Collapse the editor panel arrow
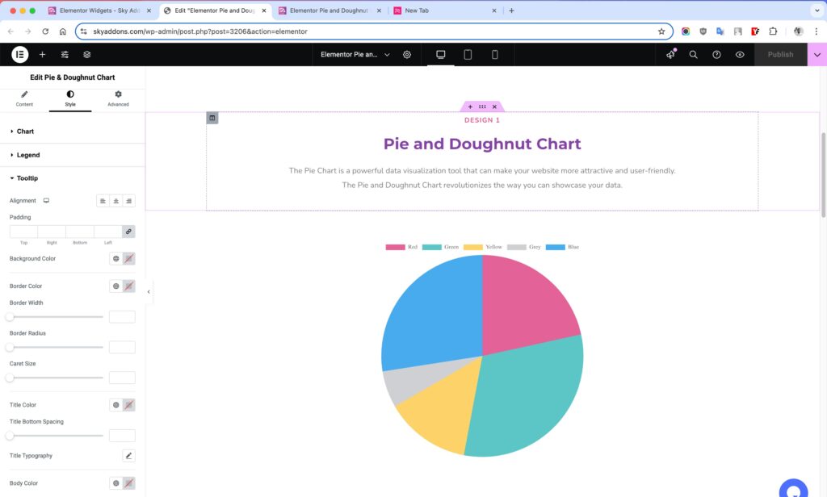 [149, 291]
